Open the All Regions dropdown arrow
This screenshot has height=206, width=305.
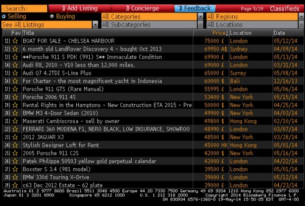pyautogui.click(x=301, y=16)
